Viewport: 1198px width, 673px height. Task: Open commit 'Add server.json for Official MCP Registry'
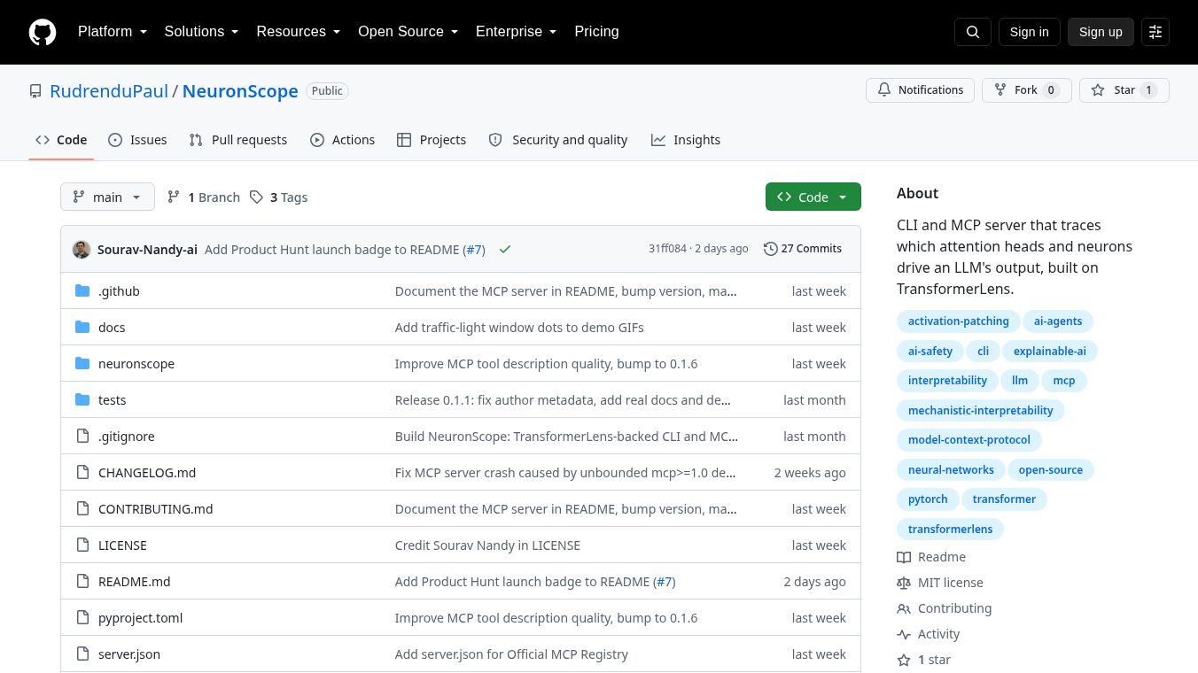[511, 654]
